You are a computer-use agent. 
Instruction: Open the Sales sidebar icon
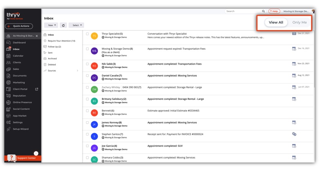click(8, 69)
